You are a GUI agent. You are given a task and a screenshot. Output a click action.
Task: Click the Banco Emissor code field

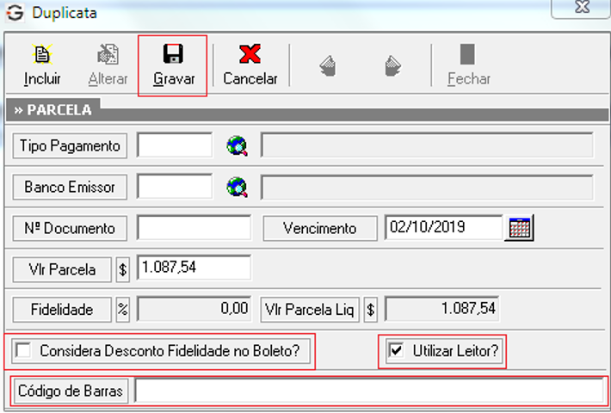click(175, 186)
